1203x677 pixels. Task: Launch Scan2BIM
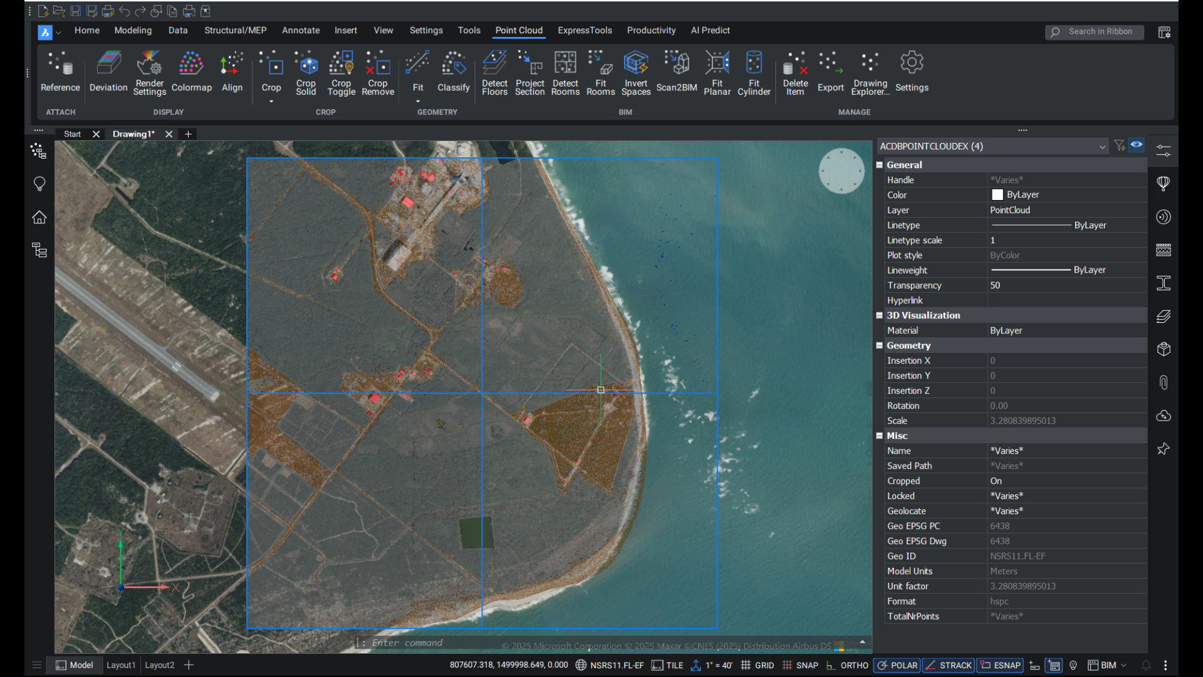(675, 71)
